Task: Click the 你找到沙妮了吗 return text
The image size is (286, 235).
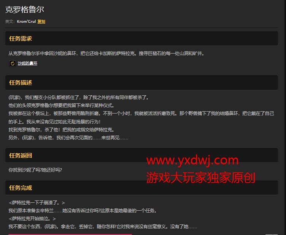Action: [x=35, y=170]
